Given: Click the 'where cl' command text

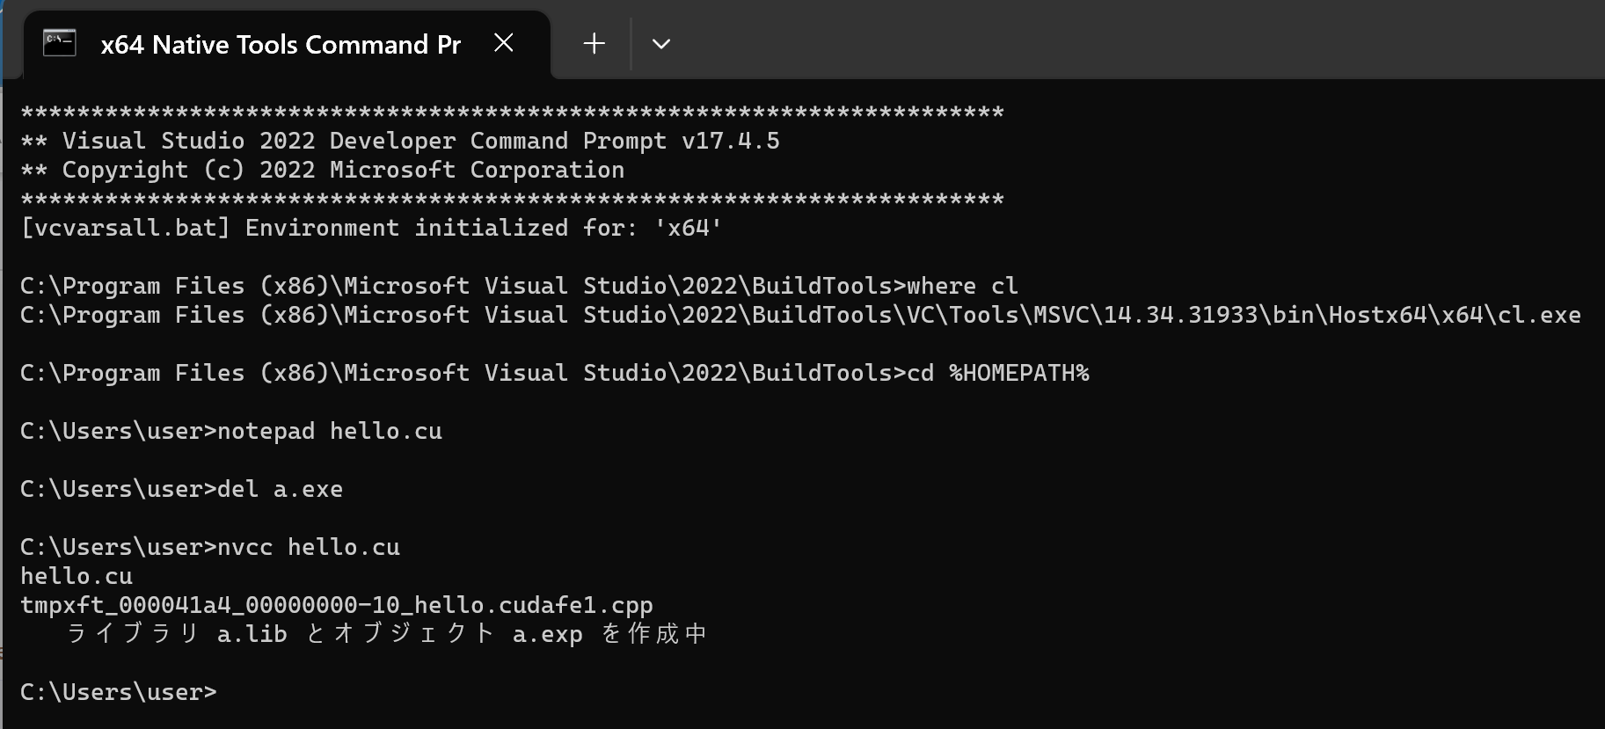Looking at the screenshot, I should [x=962, y=286].
